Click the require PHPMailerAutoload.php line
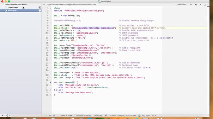The image size is (213, 119). click(79, 11)
